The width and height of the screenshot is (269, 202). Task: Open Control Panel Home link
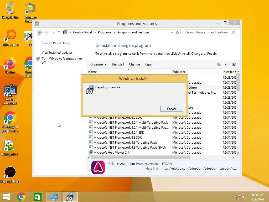click(x=56, y=43)
